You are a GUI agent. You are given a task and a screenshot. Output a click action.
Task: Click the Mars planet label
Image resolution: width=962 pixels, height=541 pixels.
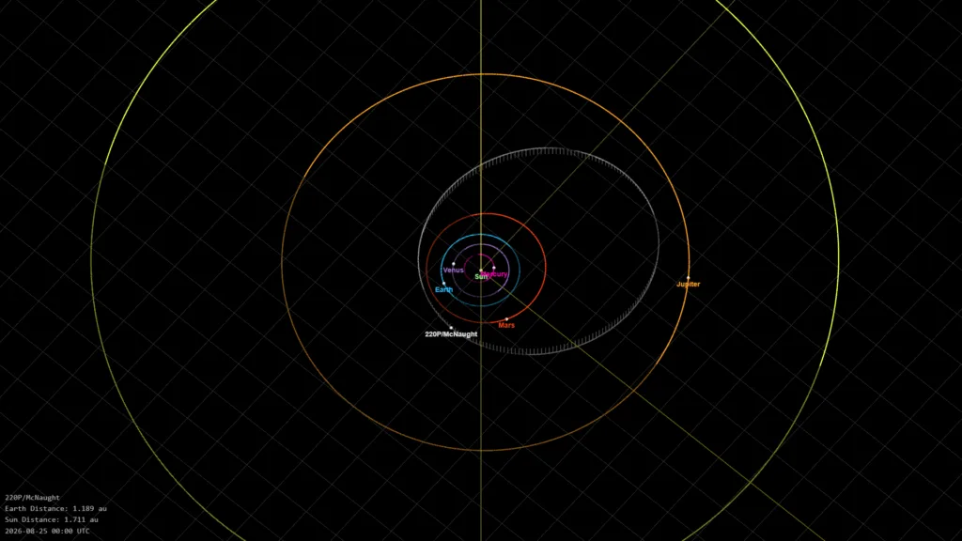pos(506,325)
